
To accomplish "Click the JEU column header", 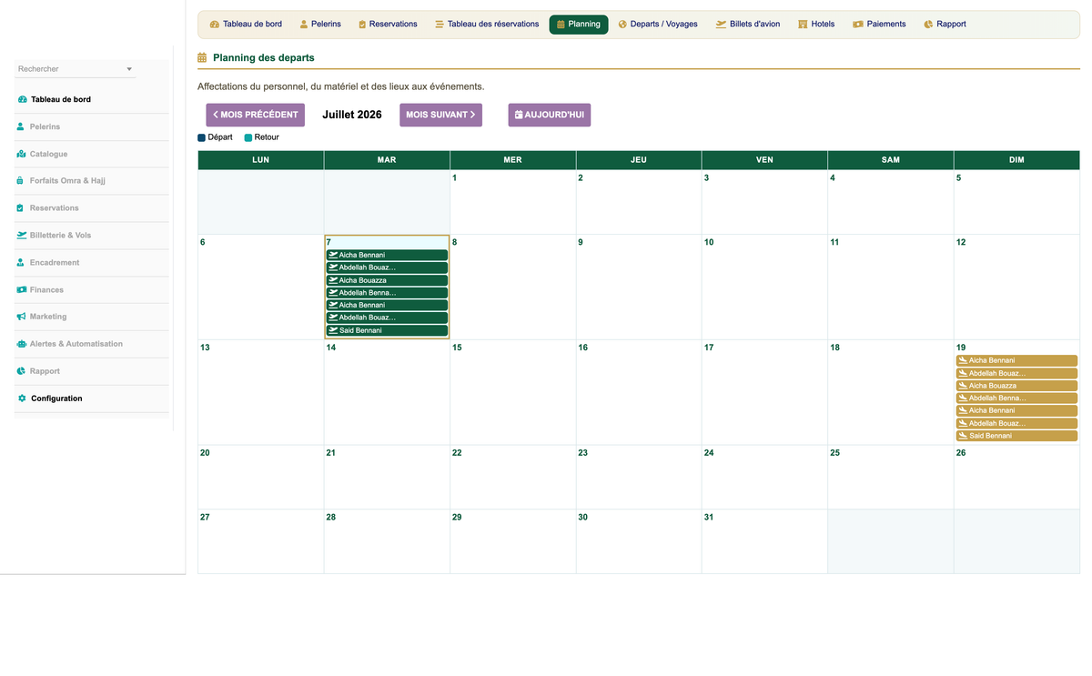I will (639, 160).
